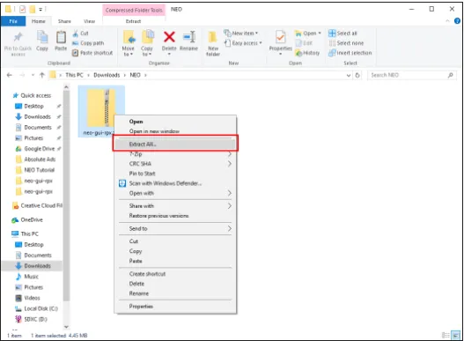Collapse the ribbon with the chevron
Image resolution: width=464 pixels, height=341 pixels.
point(447,21)
